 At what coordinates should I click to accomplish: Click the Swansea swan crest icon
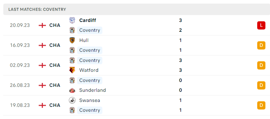72,100
